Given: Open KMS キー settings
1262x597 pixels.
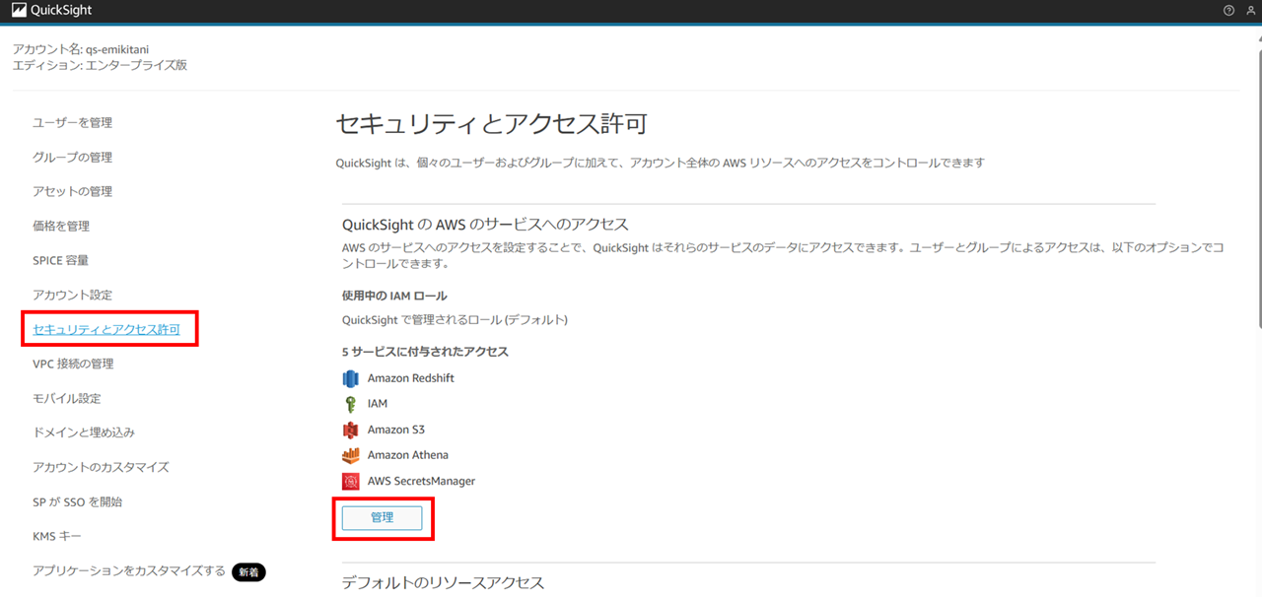Looking at the screenshot, I should click(x=57, y=537).
